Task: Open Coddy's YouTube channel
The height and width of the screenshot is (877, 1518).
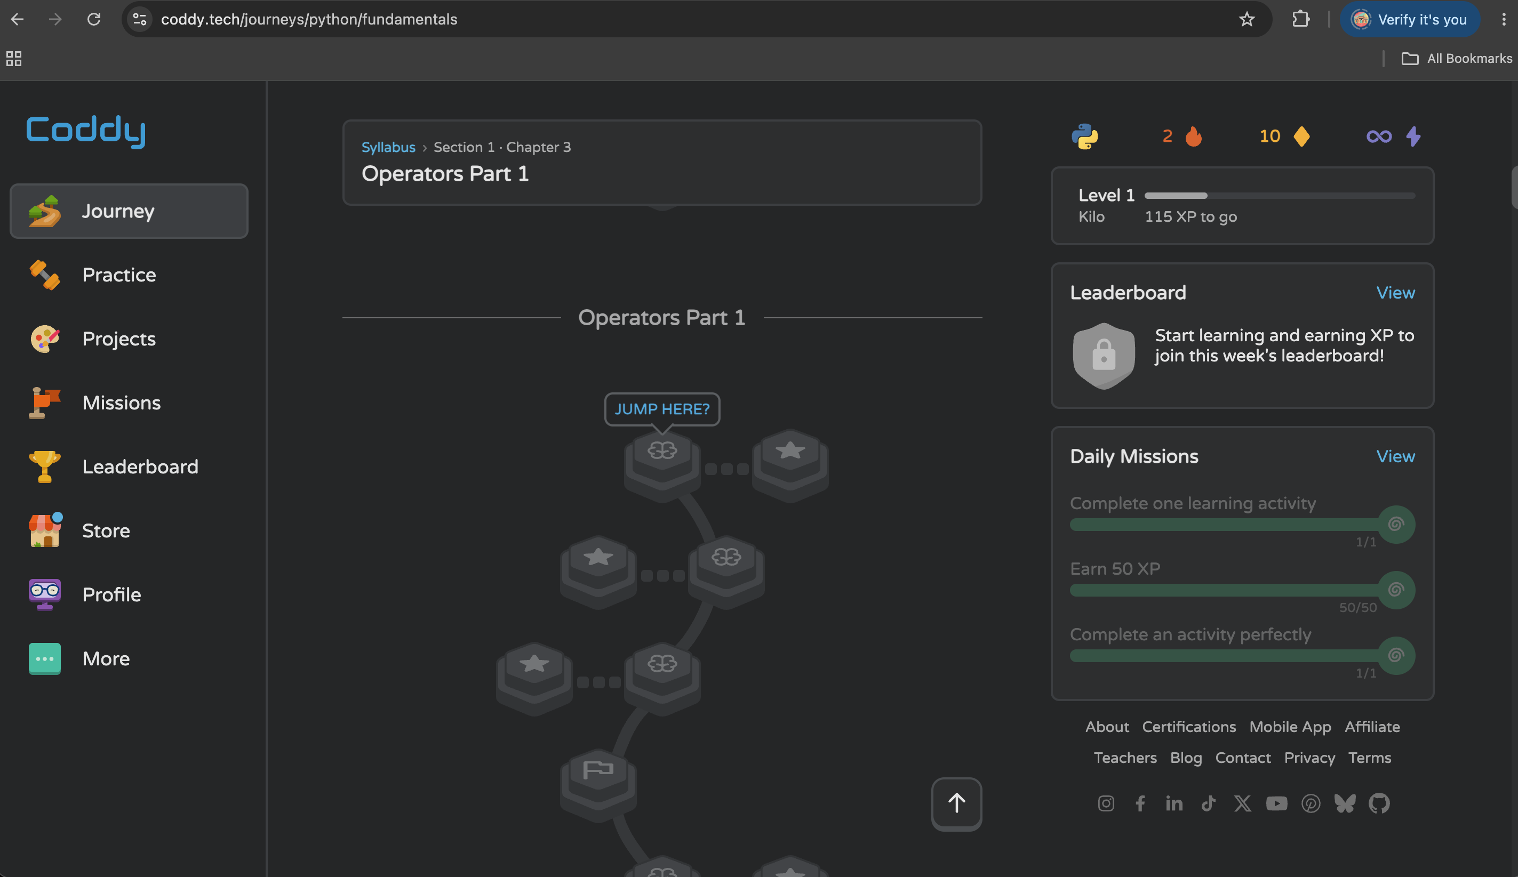Action: tap(1276, 803)
